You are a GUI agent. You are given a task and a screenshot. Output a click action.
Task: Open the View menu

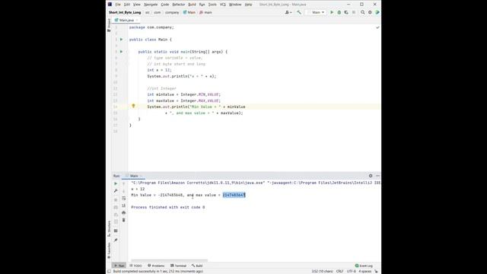(137, 5)
